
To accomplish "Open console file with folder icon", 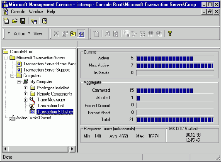I will point(15,21).
